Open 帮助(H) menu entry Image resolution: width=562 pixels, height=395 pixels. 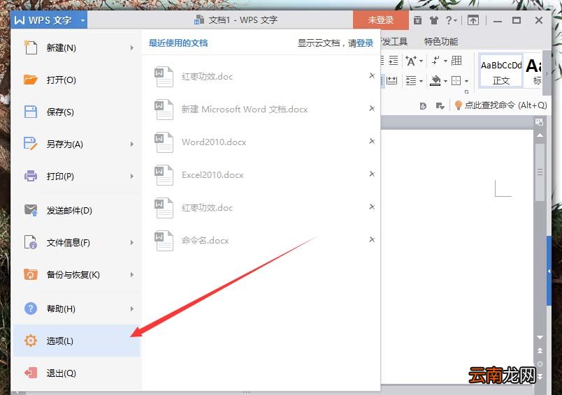76,308
